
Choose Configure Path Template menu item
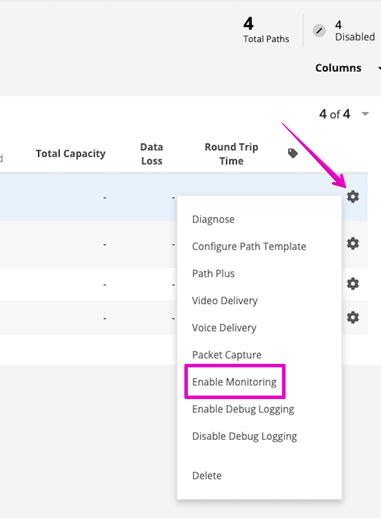point(249,246)
